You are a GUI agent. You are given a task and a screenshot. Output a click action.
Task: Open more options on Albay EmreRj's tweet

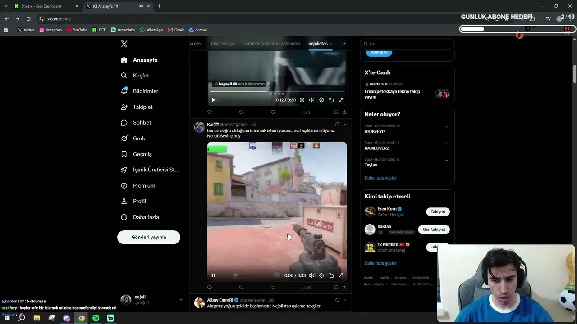tap(344, 300)
